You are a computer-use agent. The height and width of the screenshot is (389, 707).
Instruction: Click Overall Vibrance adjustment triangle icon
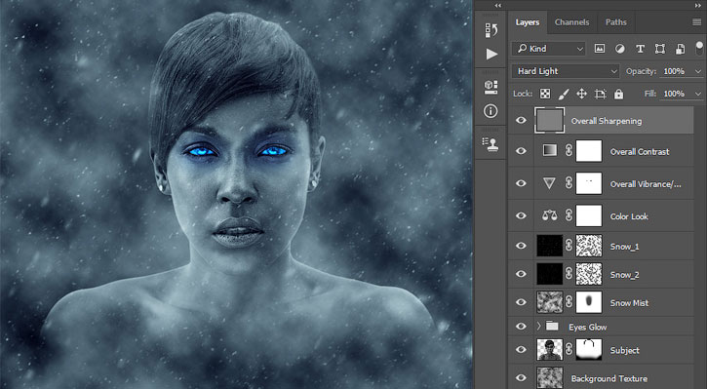(x=549, y=183)
